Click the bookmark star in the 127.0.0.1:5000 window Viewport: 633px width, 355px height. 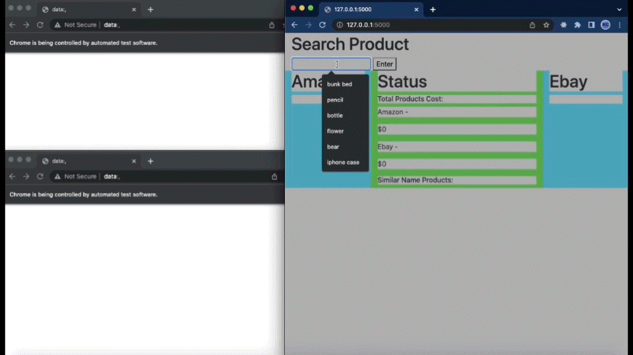pos(546,25)
